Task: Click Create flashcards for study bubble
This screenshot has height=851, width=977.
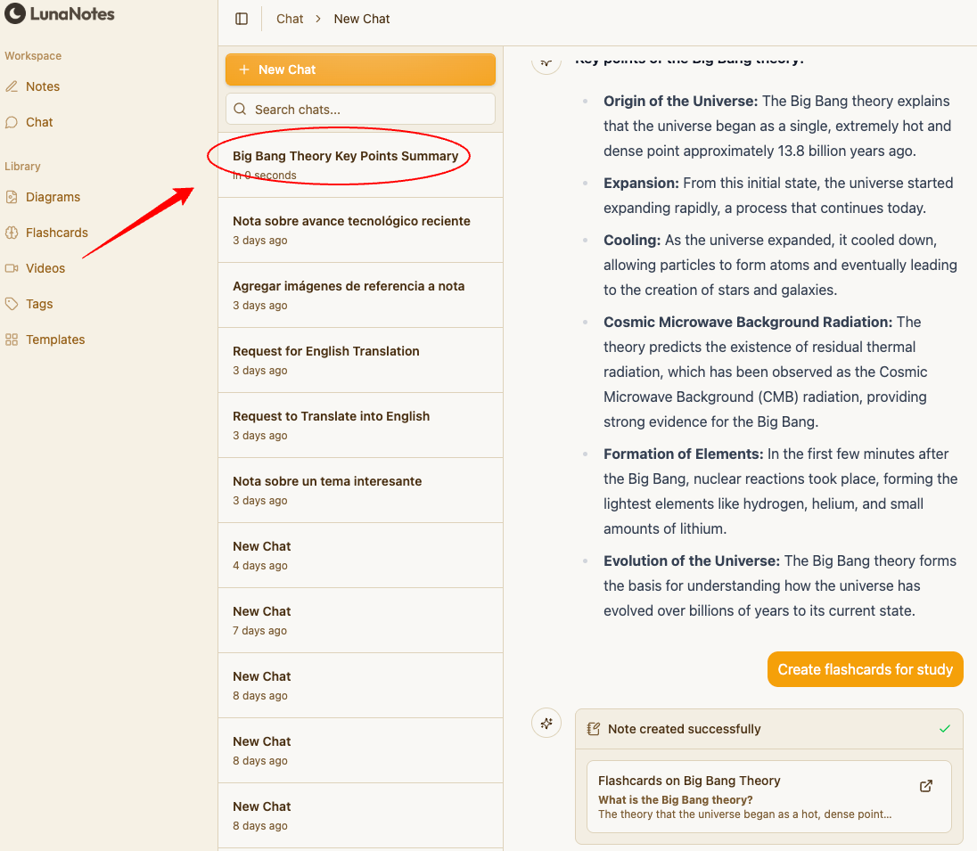Action: (865, 669)
